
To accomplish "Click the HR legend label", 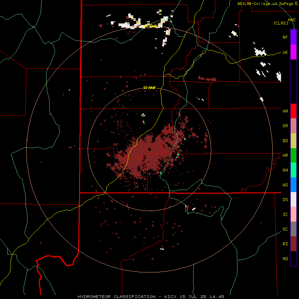I will click(285, 155).
